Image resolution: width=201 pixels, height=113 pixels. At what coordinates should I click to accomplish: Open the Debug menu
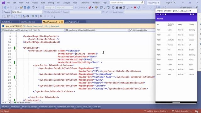51,3
